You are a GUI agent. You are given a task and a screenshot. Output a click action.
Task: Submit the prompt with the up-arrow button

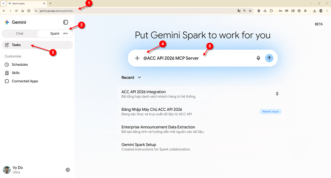[269, 58]
